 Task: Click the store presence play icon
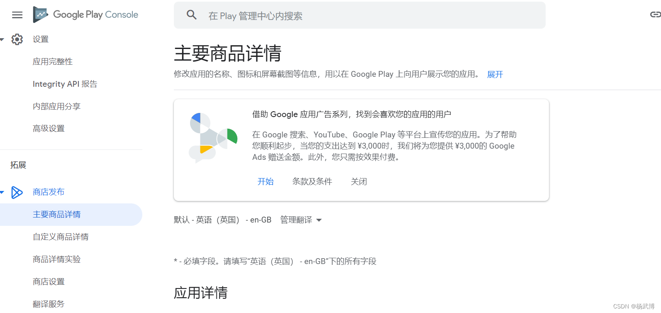pyautogui.click(x=17, y=192)
